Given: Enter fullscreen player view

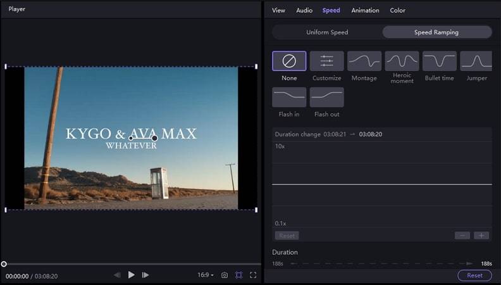Looking at the screenshot, I should 253,275.
